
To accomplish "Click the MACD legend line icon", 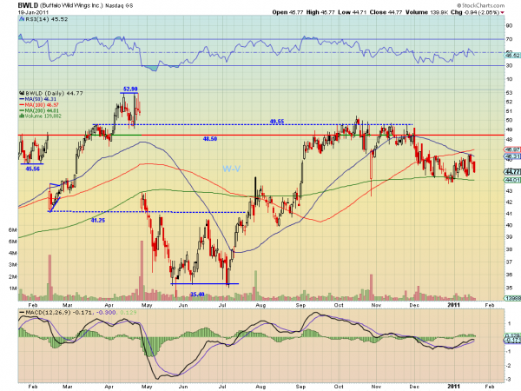I will click(22, 313).
